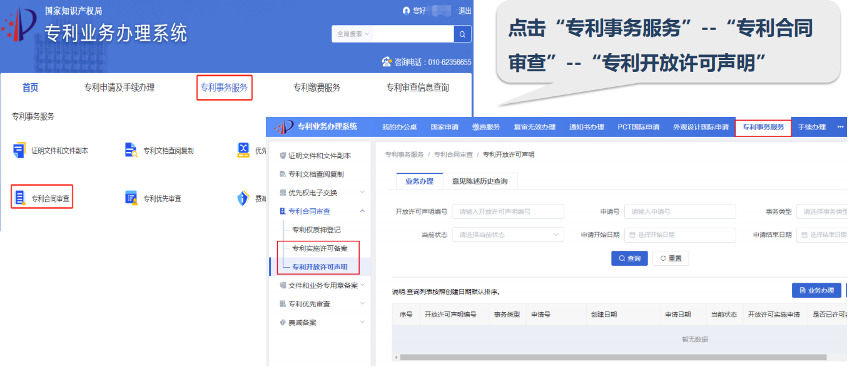852x384 pixels.
Task: Click the 专利合同审查 document icon
Action: (x=20, y=198)
